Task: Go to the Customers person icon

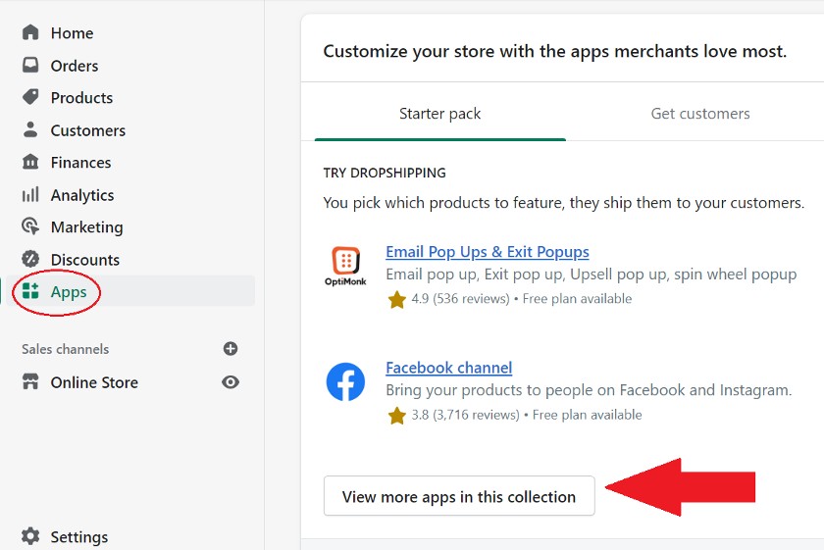Action: [x=30, y=129]
